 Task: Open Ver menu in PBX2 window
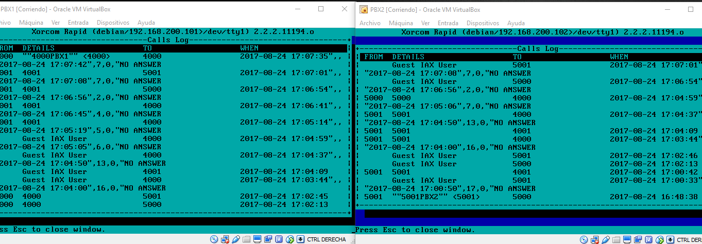click(x=425, y=23)
